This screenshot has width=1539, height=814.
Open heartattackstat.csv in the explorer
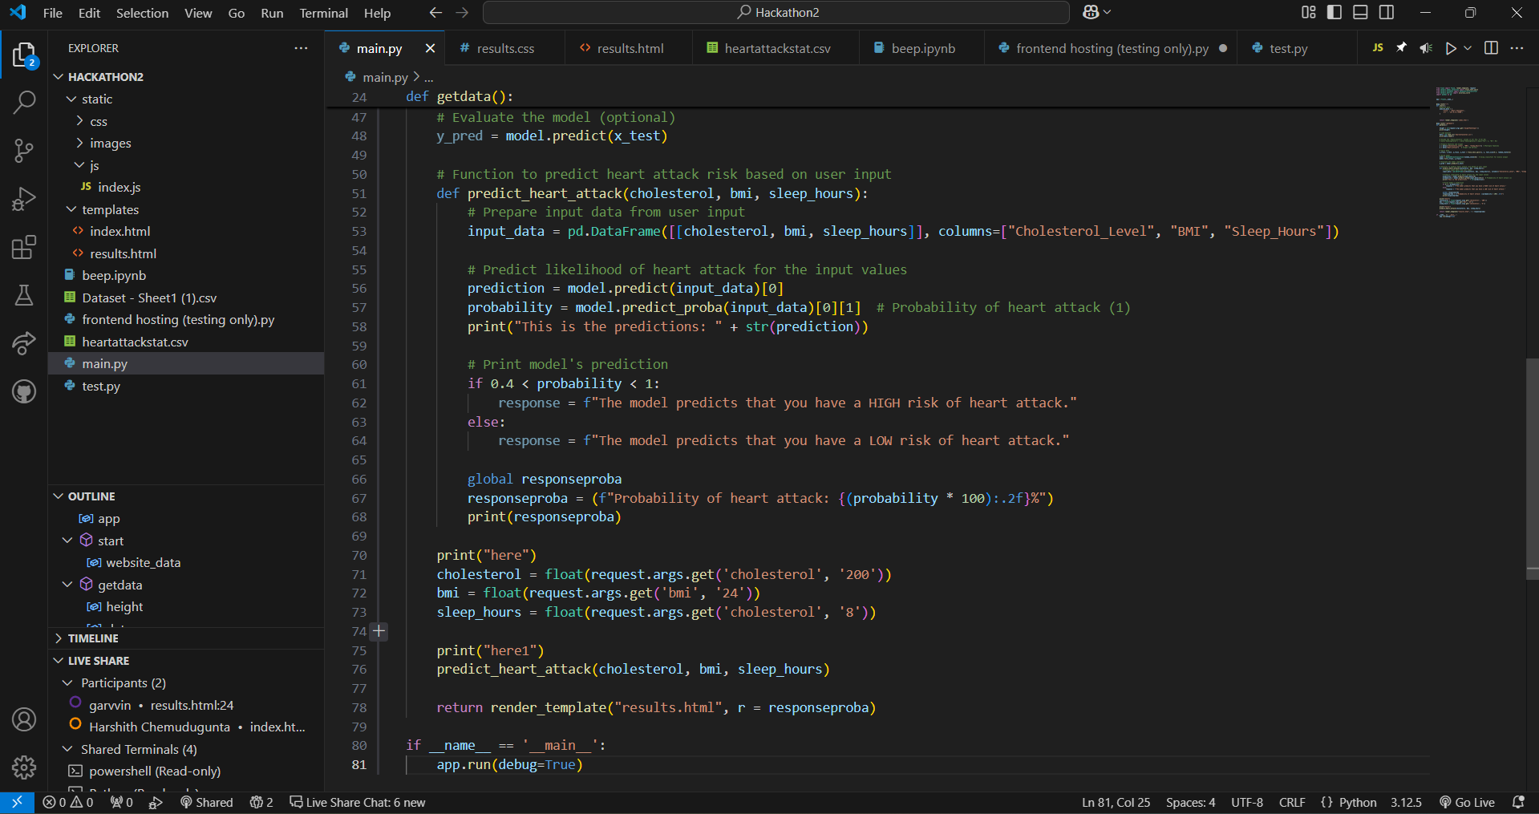pos(135,342)
